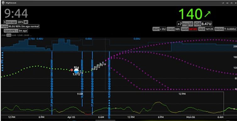This screenshot has height=121, width=237.
Task: Select the 24HR time range tab
Action: 26,35
